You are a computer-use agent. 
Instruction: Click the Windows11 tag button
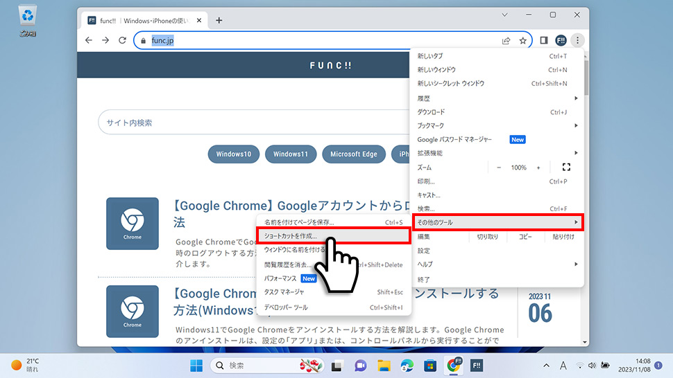click(291, 154)
